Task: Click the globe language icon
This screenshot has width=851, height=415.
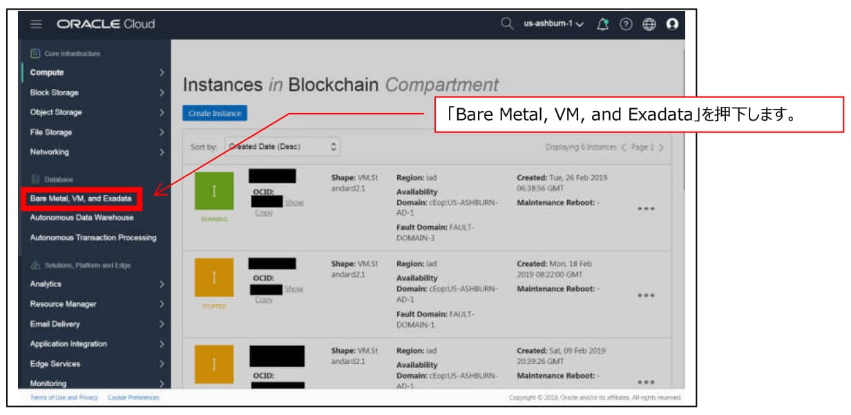Action: pyautogui.click(x=649, y=24)
